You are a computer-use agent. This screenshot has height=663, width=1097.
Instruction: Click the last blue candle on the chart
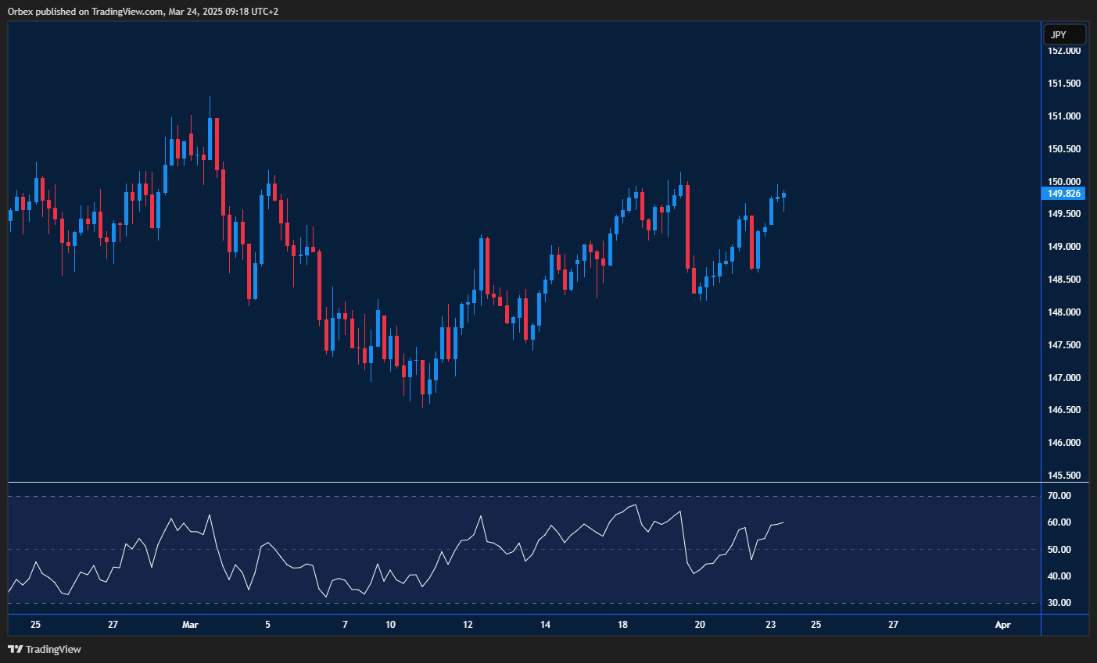click(783, 195)
